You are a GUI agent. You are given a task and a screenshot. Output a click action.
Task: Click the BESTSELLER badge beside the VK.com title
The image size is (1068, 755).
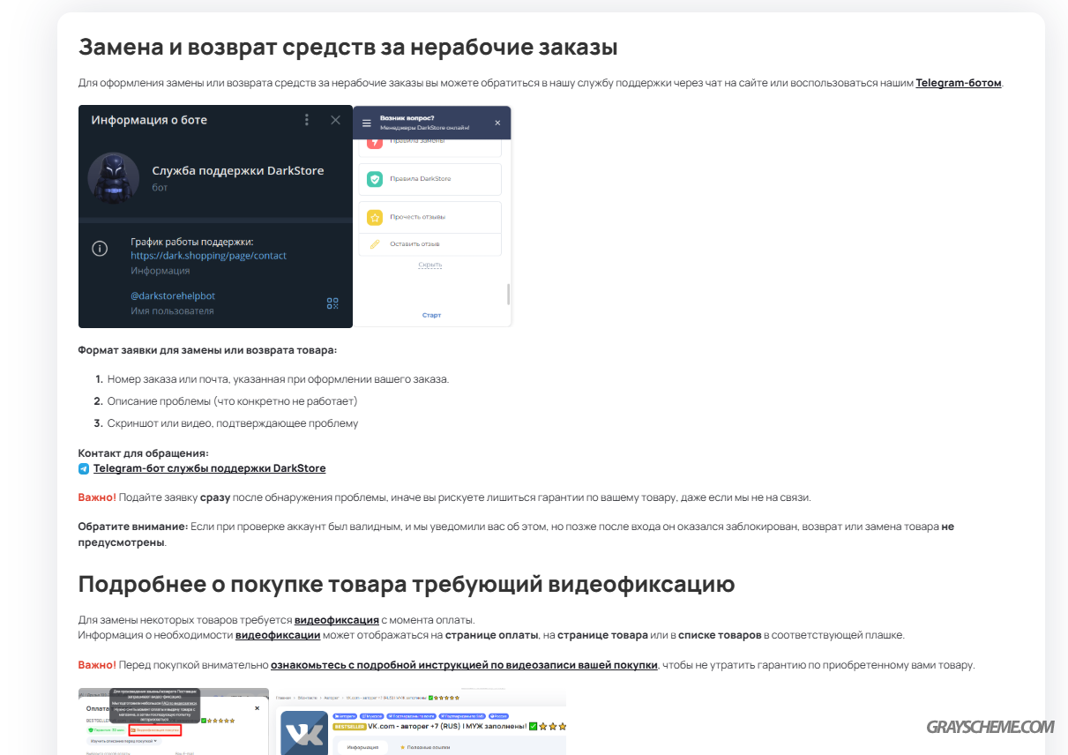[x=350, y=726]
